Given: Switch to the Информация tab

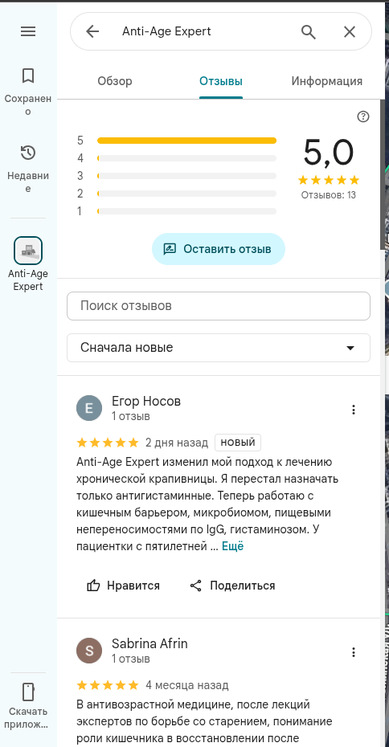Looking at the screenshot, I should [x=327, y=81].
